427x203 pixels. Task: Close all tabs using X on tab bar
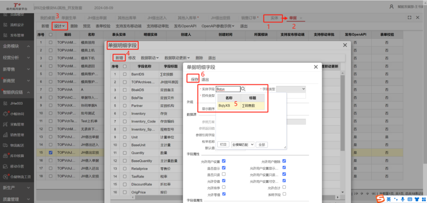418,17
